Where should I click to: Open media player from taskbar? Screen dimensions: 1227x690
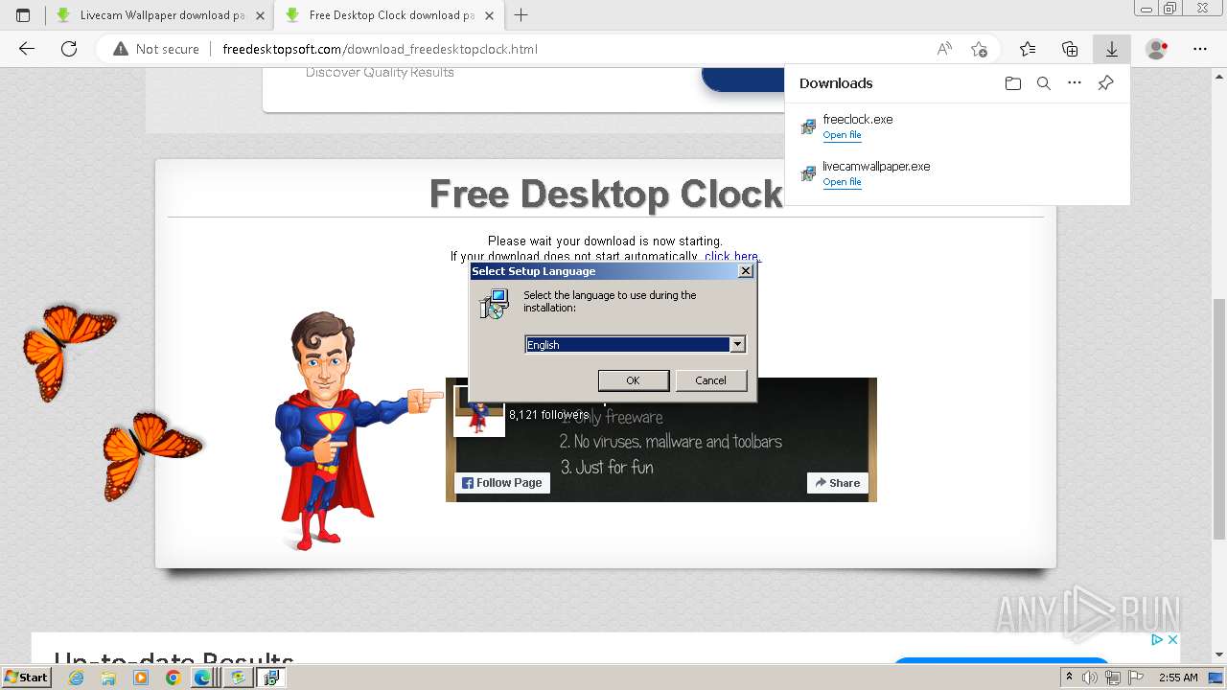pyautogui.click(x=141, y=678)
